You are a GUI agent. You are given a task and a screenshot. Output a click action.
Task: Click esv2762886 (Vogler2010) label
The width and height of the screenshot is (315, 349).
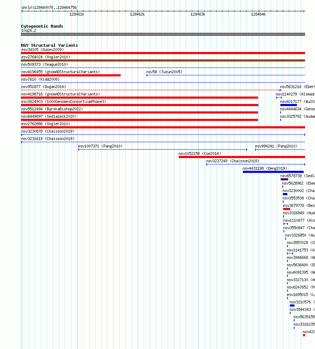[x=46, y=124]
